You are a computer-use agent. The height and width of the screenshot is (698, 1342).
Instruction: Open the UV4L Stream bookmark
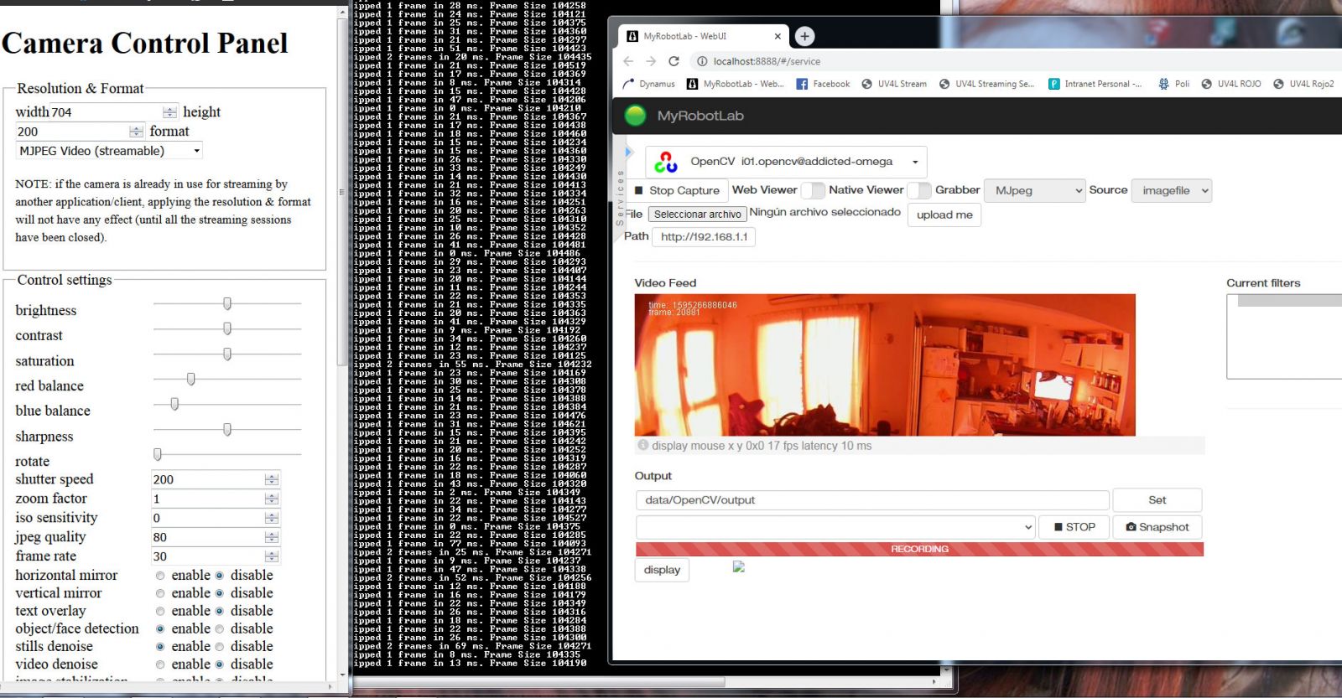(x=894, y=84)
